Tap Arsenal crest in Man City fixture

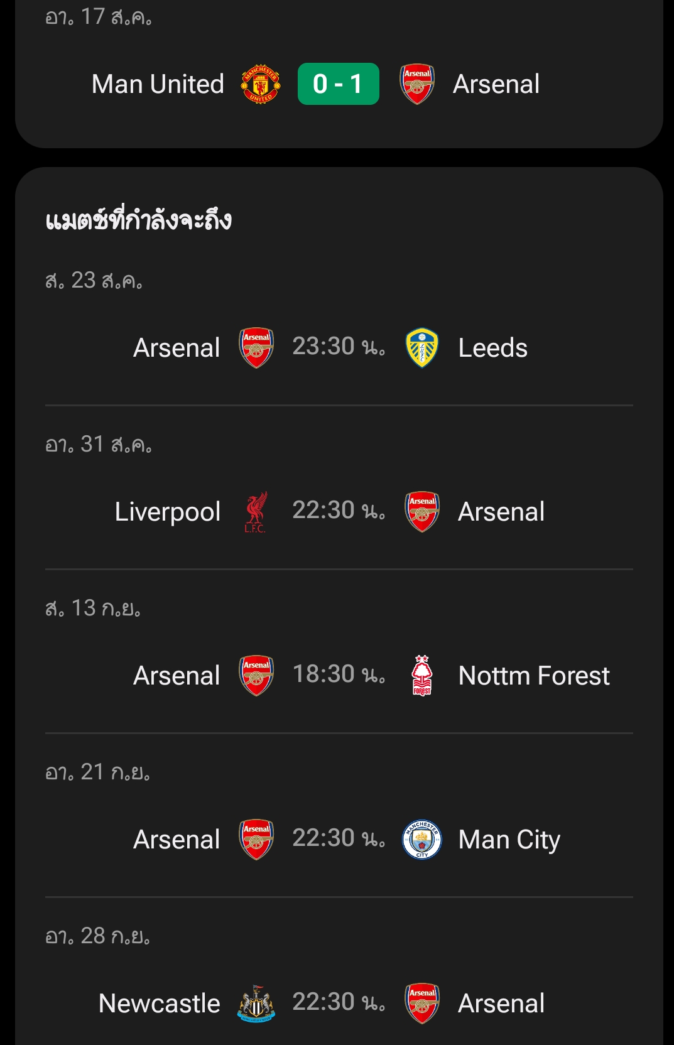point(256,840)
